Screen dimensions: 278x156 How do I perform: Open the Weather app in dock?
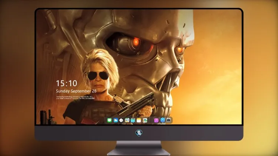pos(116,120)
